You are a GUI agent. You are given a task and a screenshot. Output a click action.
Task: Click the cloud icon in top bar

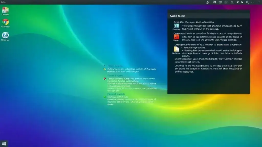[x=242, y=2]
